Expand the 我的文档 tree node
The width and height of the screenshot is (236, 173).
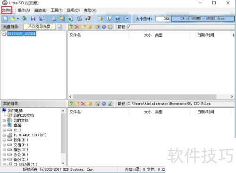click(x=4, y=121)
